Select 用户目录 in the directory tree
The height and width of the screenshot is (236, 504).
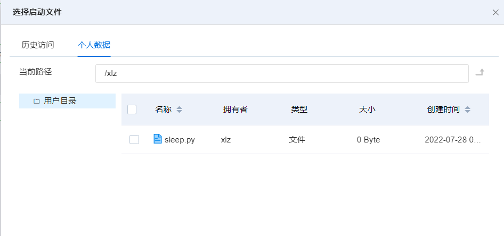pos(60,101)
